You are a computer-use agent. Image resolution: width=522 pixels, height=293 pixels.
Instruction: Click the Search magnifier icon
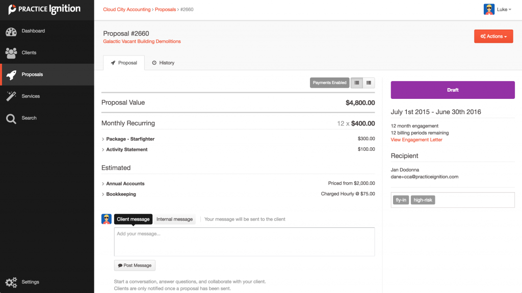11,118
